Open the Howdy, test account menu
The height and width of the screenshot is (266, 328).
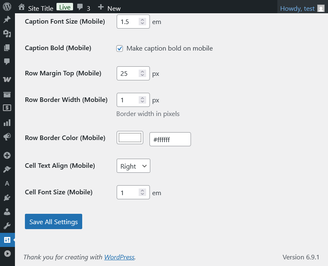coord(302,8)
